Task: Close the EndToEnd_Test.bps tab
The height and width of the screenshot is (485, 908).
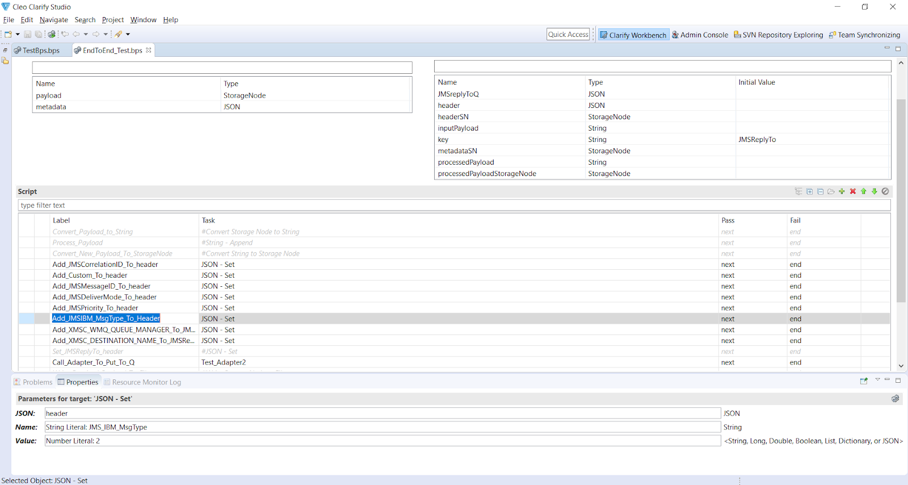Action: (x=149, y=50)
